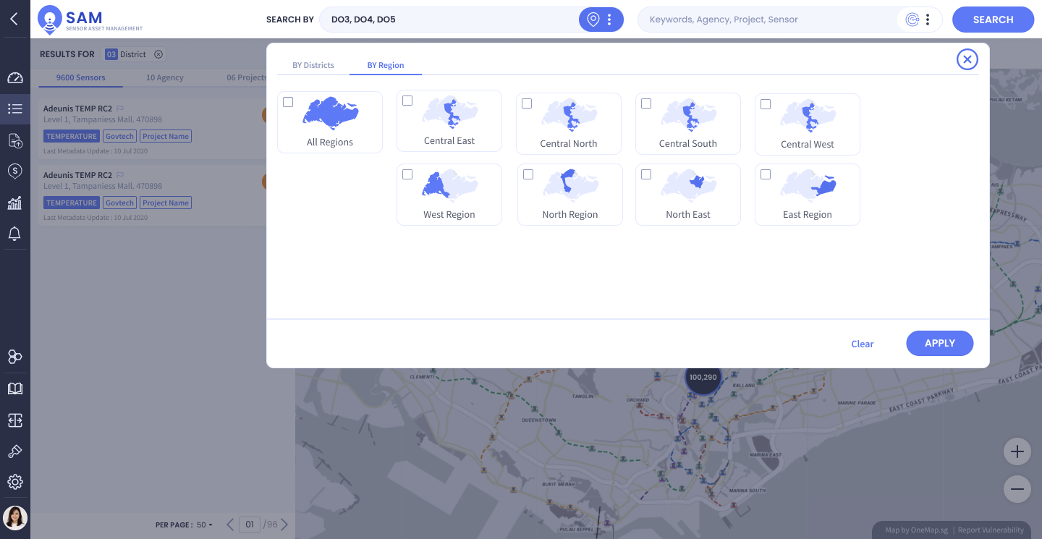This screenshot has height=539, width=1042.
Task: Open the dashboard gauge icon in the sidebar
Action: (x=15, y=77)
